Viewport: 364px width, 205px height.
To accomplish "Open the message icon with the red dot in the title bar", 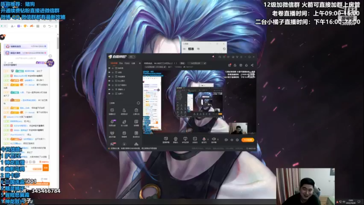I will pos(224,56).
